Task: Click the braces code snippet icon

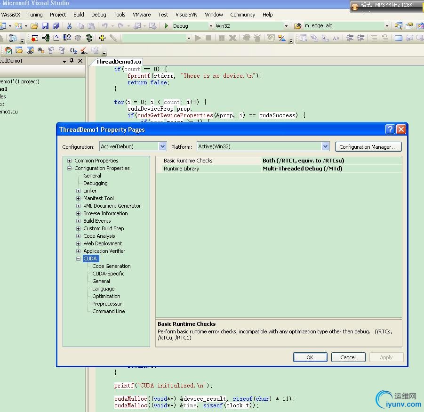Action: pos(73,50)
